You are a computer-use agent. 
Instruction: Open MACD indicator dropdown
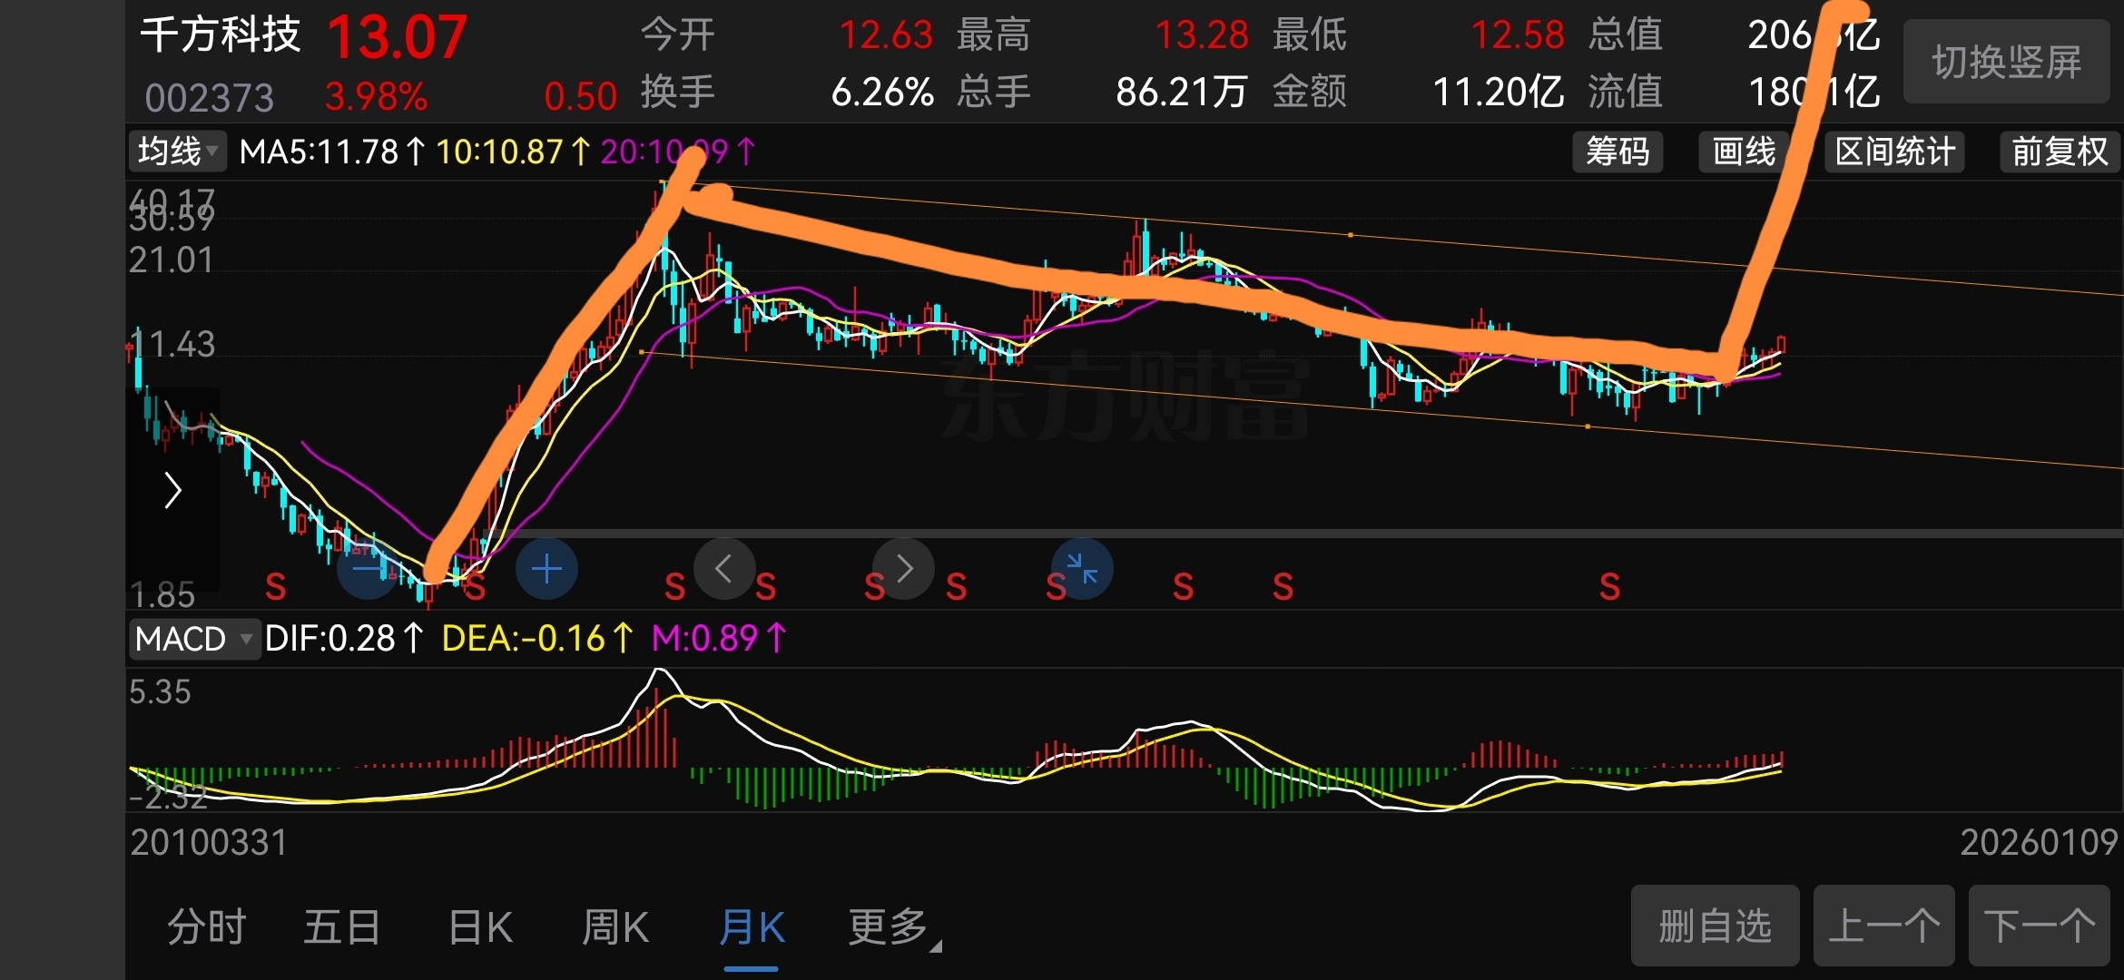pyautogui.click(x=193, y=639)
